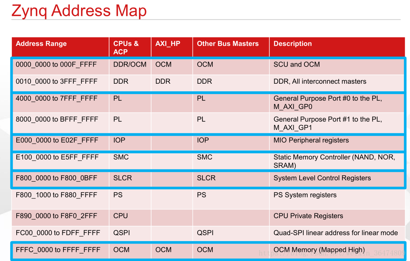Click 'SLCR' in CPUs & ACP column
The image size is (410, 261).
coord(122,178)
